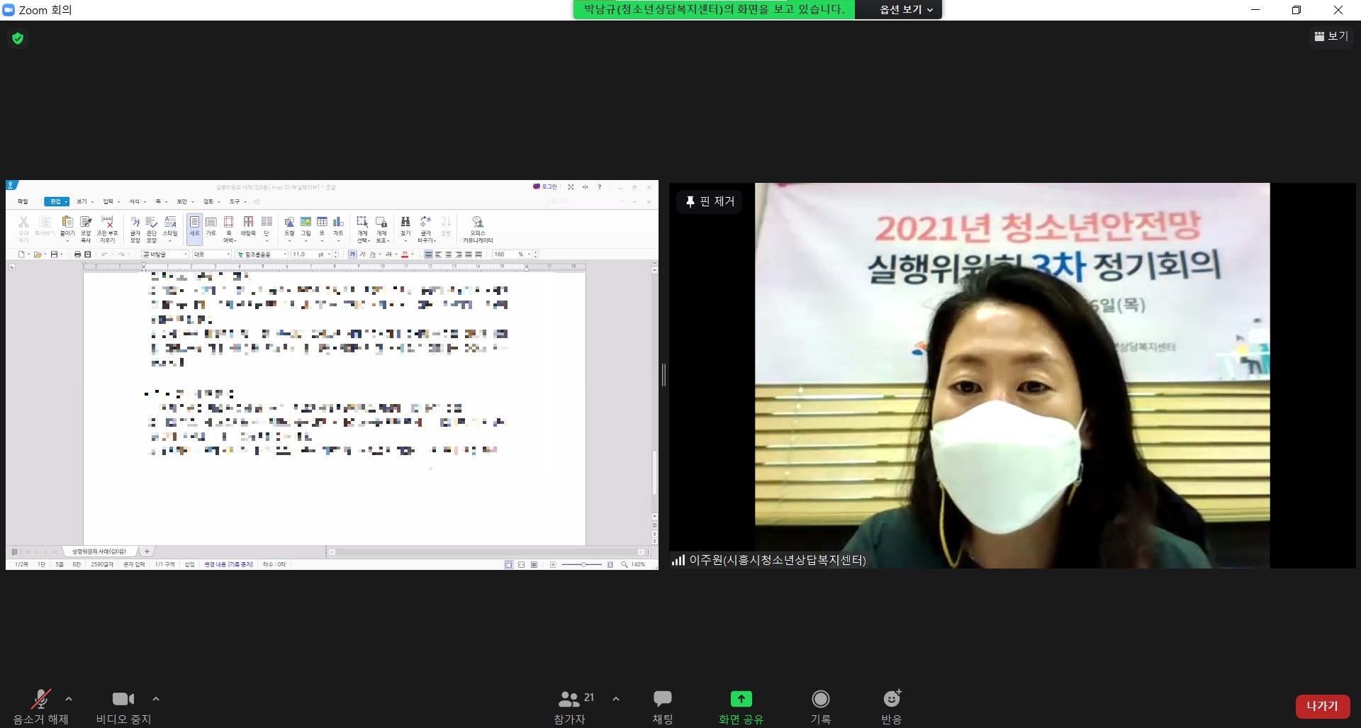Open 문단 모양 paragraph format icon
Image resolution: width=1361 pixels, height=728 pixels.
point(151,228)
